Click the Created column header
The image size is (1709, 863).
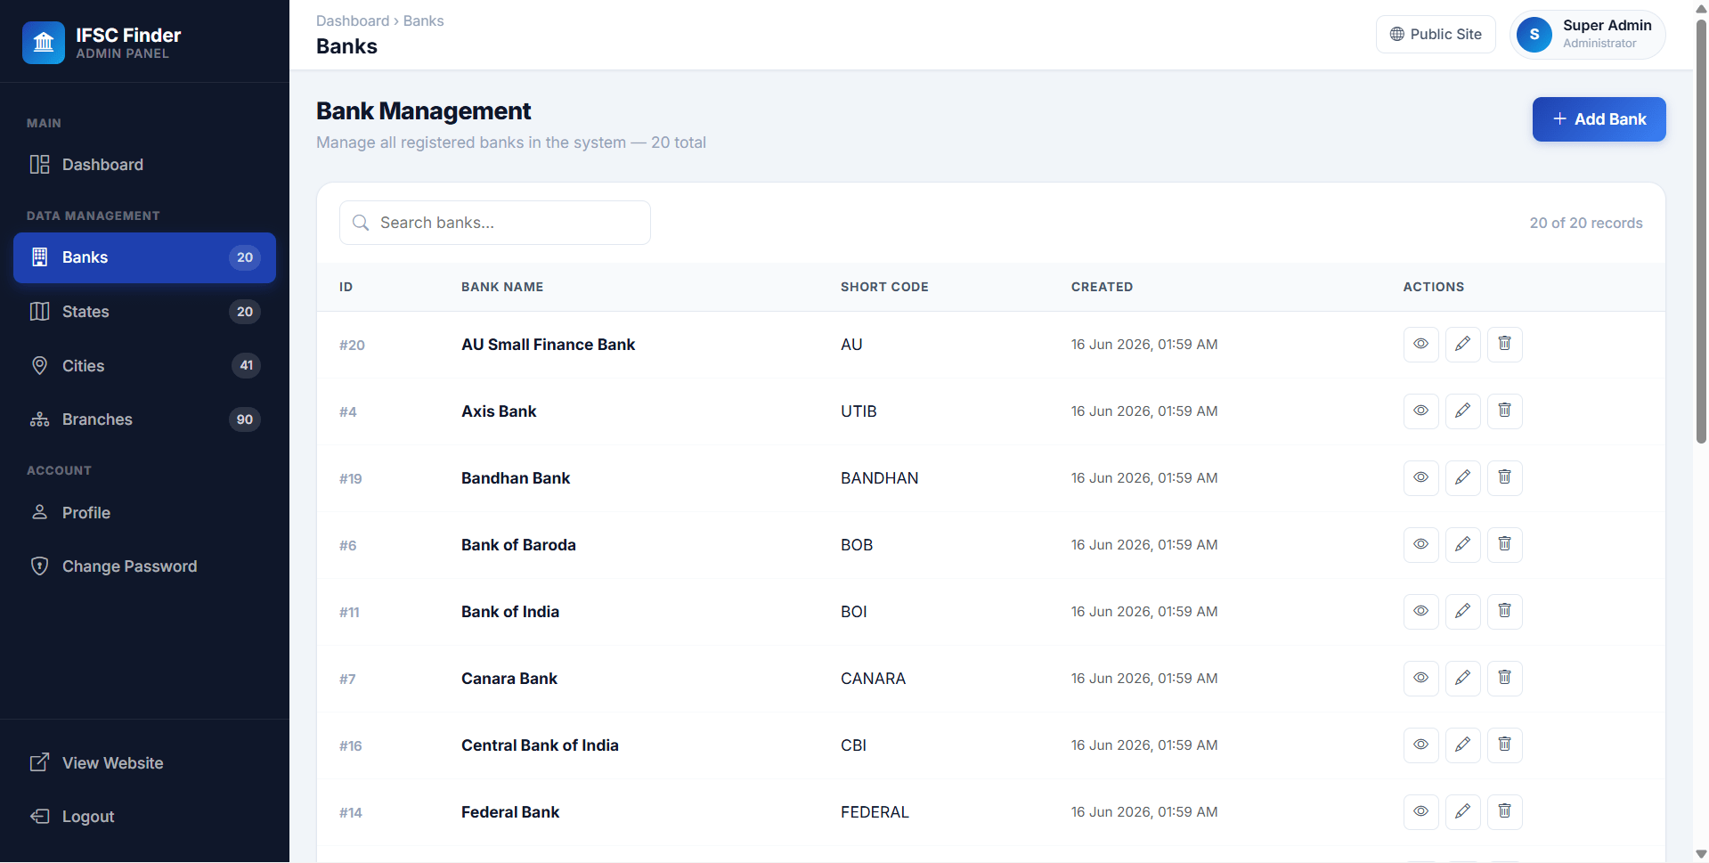click(1102, 287)
